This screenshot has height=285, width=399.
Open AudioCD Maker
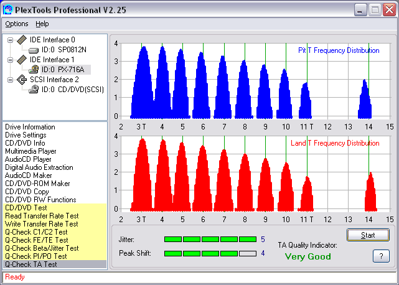click(28, 175)
